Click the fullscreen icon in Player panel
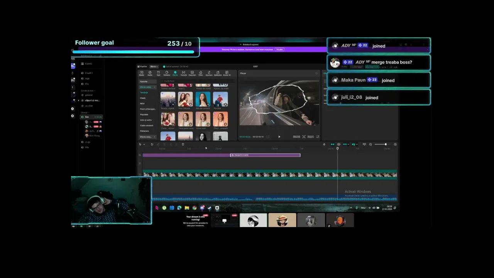The image size is (494, 278). coord(318,137)
